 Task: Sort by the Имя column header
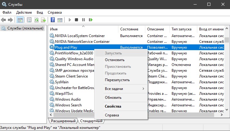tap(83, 29)
